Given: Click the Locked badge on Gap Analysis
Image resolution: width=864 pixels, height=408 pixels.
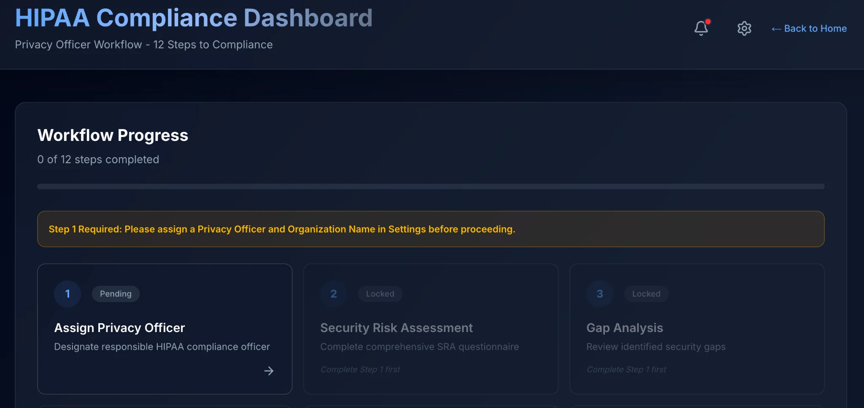Looking at the screenshot, I should point(646,294).
